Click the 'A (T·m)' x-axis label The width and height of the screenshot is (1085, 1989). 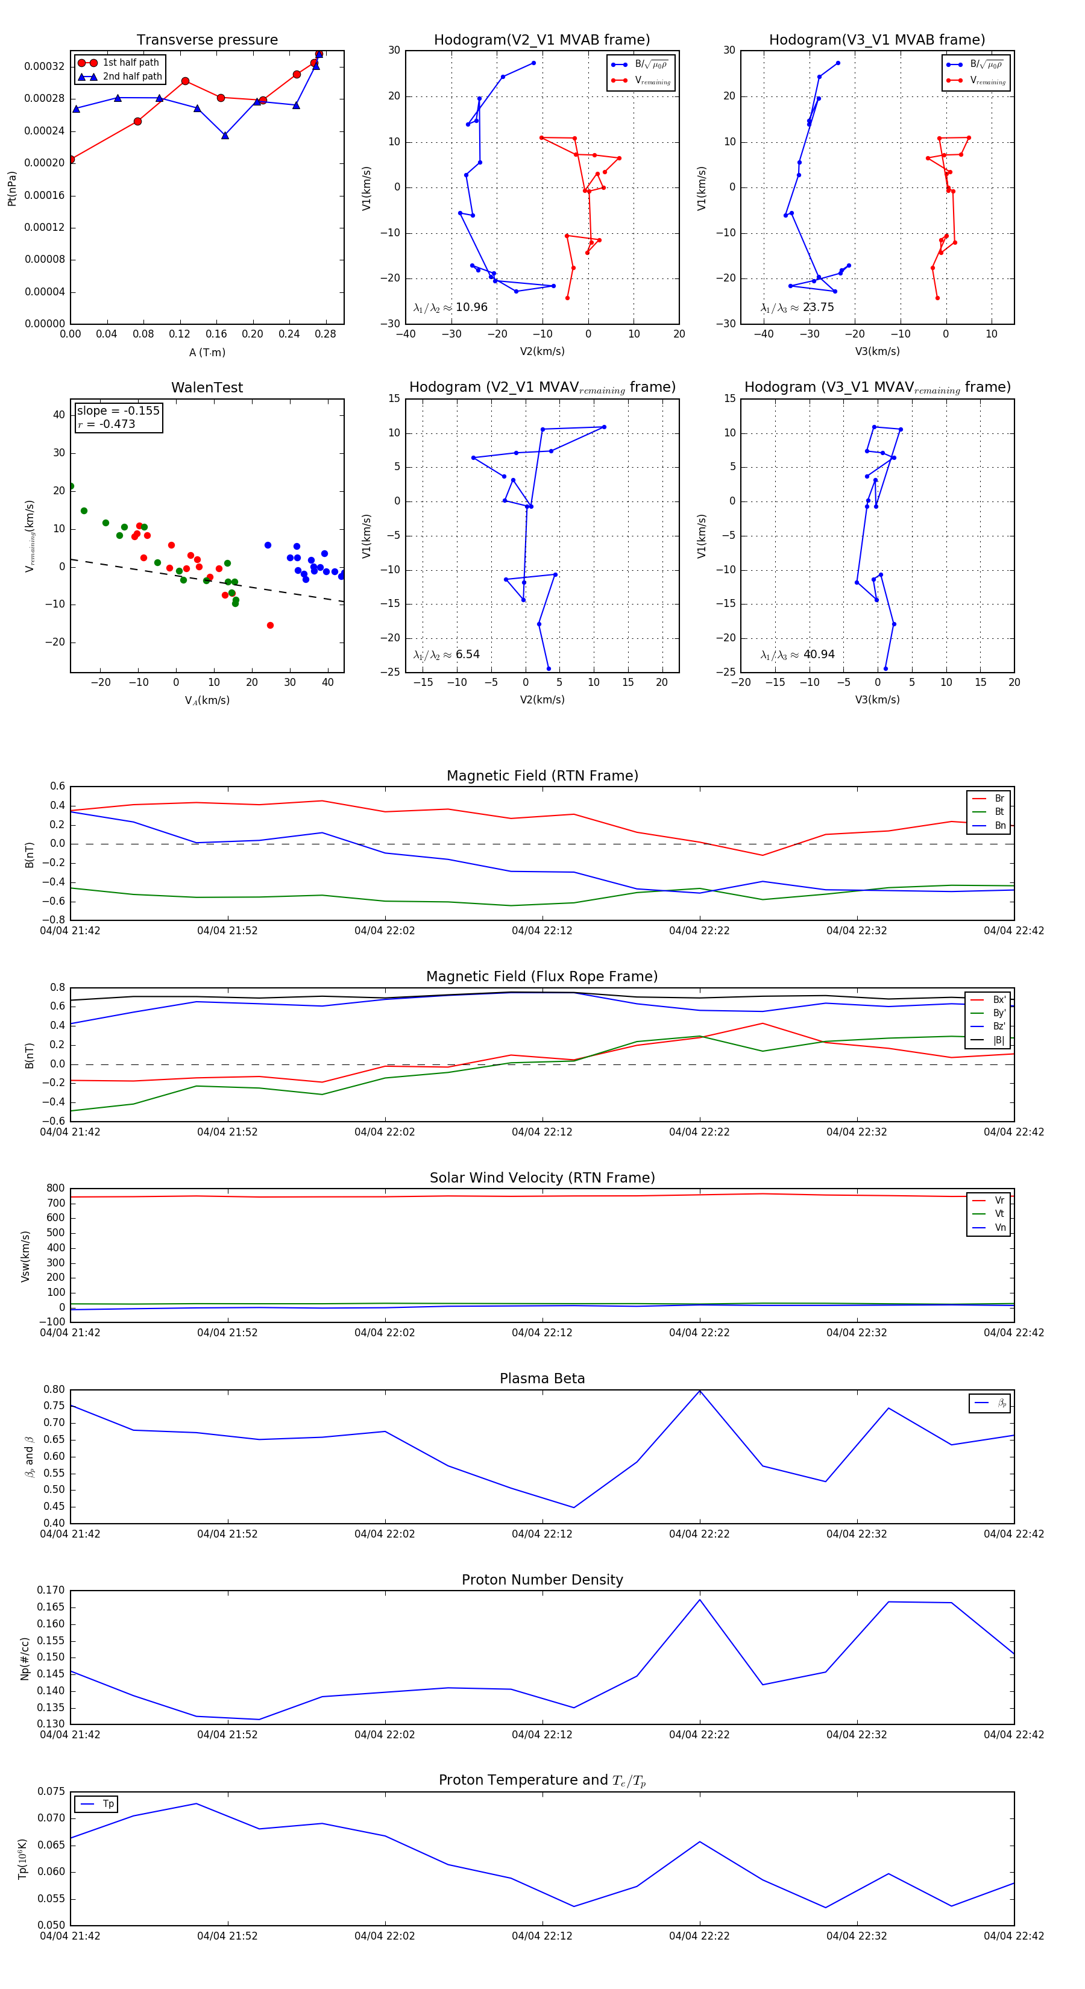pos(207,352)
